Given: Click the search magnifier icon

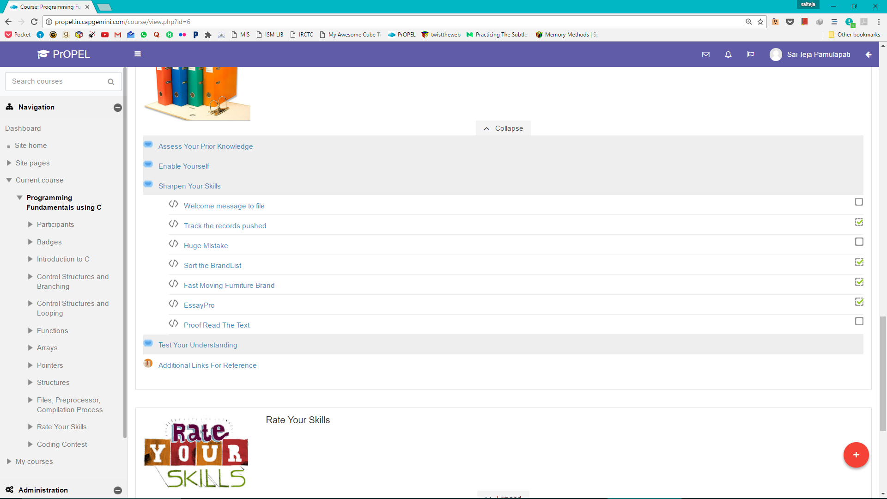Looking at the screenshot, I should point(111,82).
